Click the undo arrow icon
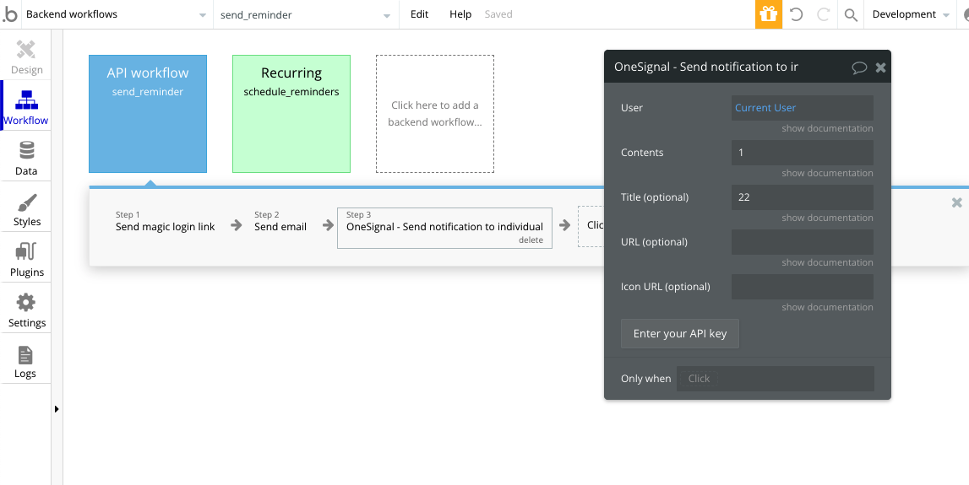The width and height of the screenshot is (969, 485). click(797, 14)
